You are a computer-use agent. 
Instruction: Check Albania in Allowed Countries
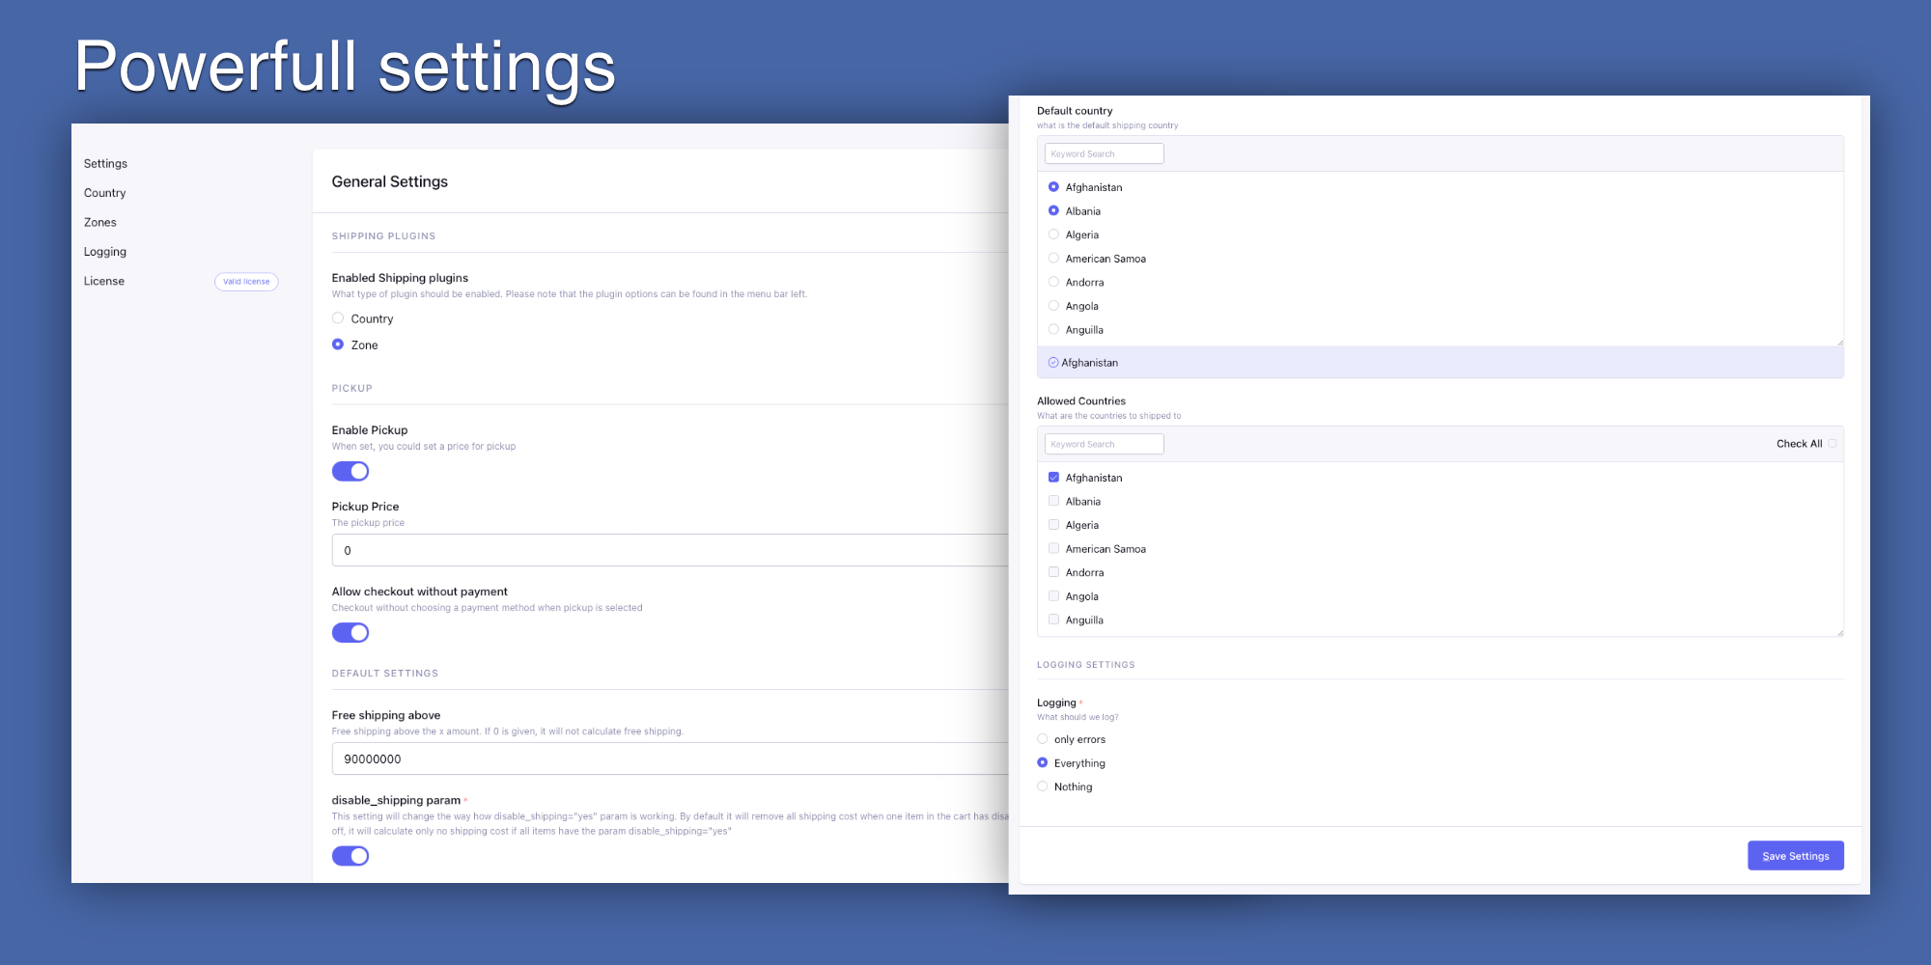click(1053, 501)
